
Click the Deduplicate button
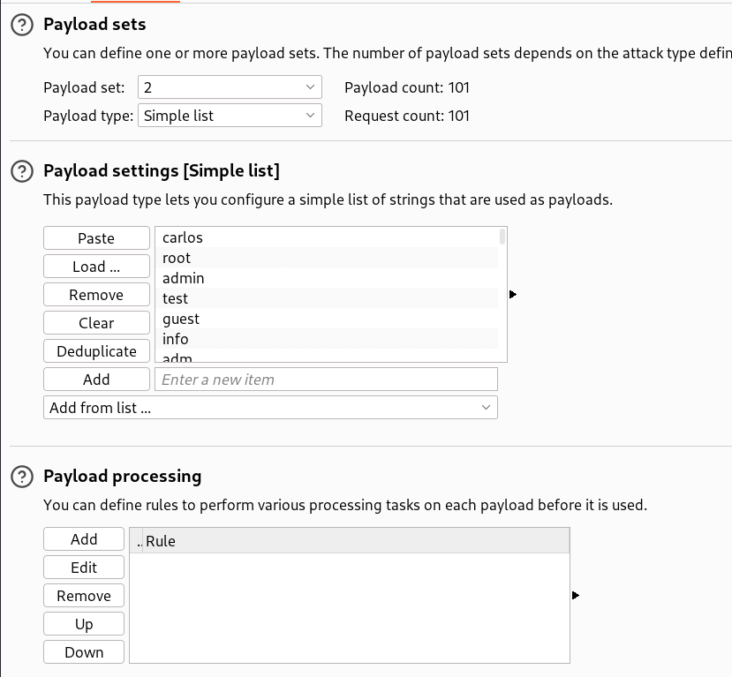pos(96,350)
